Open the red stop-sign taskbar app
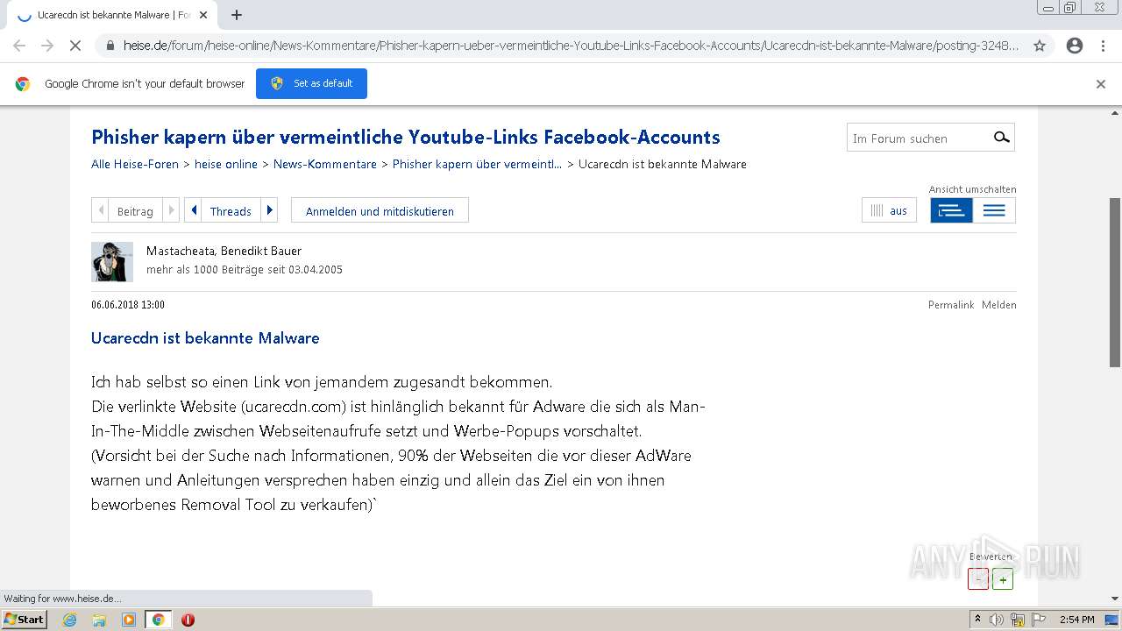This screenshot has width=1122, height=631. point(188,620)
